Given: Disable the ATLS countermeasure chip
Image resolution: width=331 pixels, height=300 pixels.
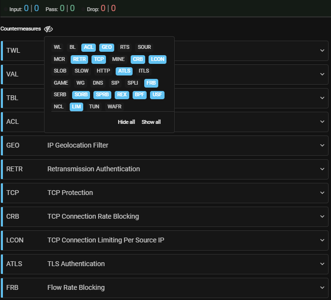Looking at the screenshot, I should point(124,71).
